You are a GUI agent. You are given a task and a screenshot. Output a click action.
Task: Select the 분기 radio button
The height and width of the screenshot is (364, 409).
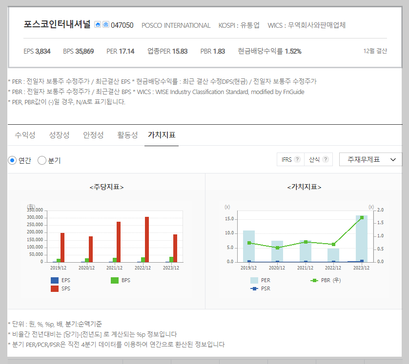click(42, 160)
